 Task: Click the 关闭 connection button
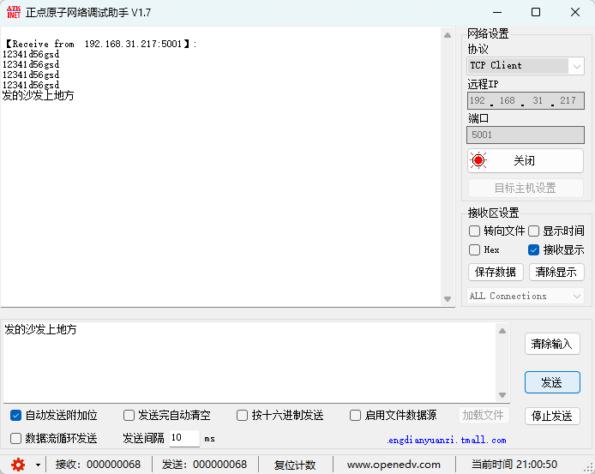tap(526, 161)
